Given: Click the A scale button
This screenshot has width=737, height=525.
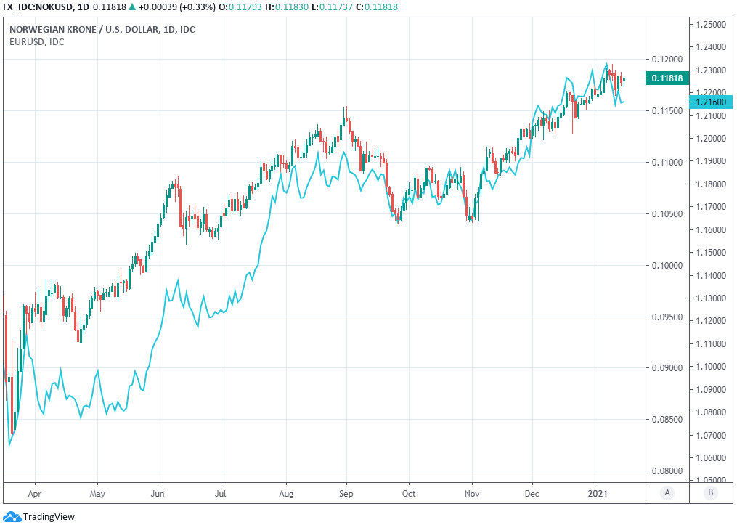Looking at the screenshot, I should (x=667, y=493).
